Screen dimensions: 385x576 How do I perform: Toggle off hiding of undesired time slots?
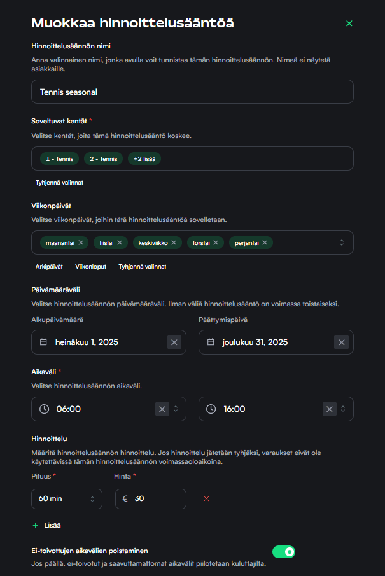pos(284,552)
